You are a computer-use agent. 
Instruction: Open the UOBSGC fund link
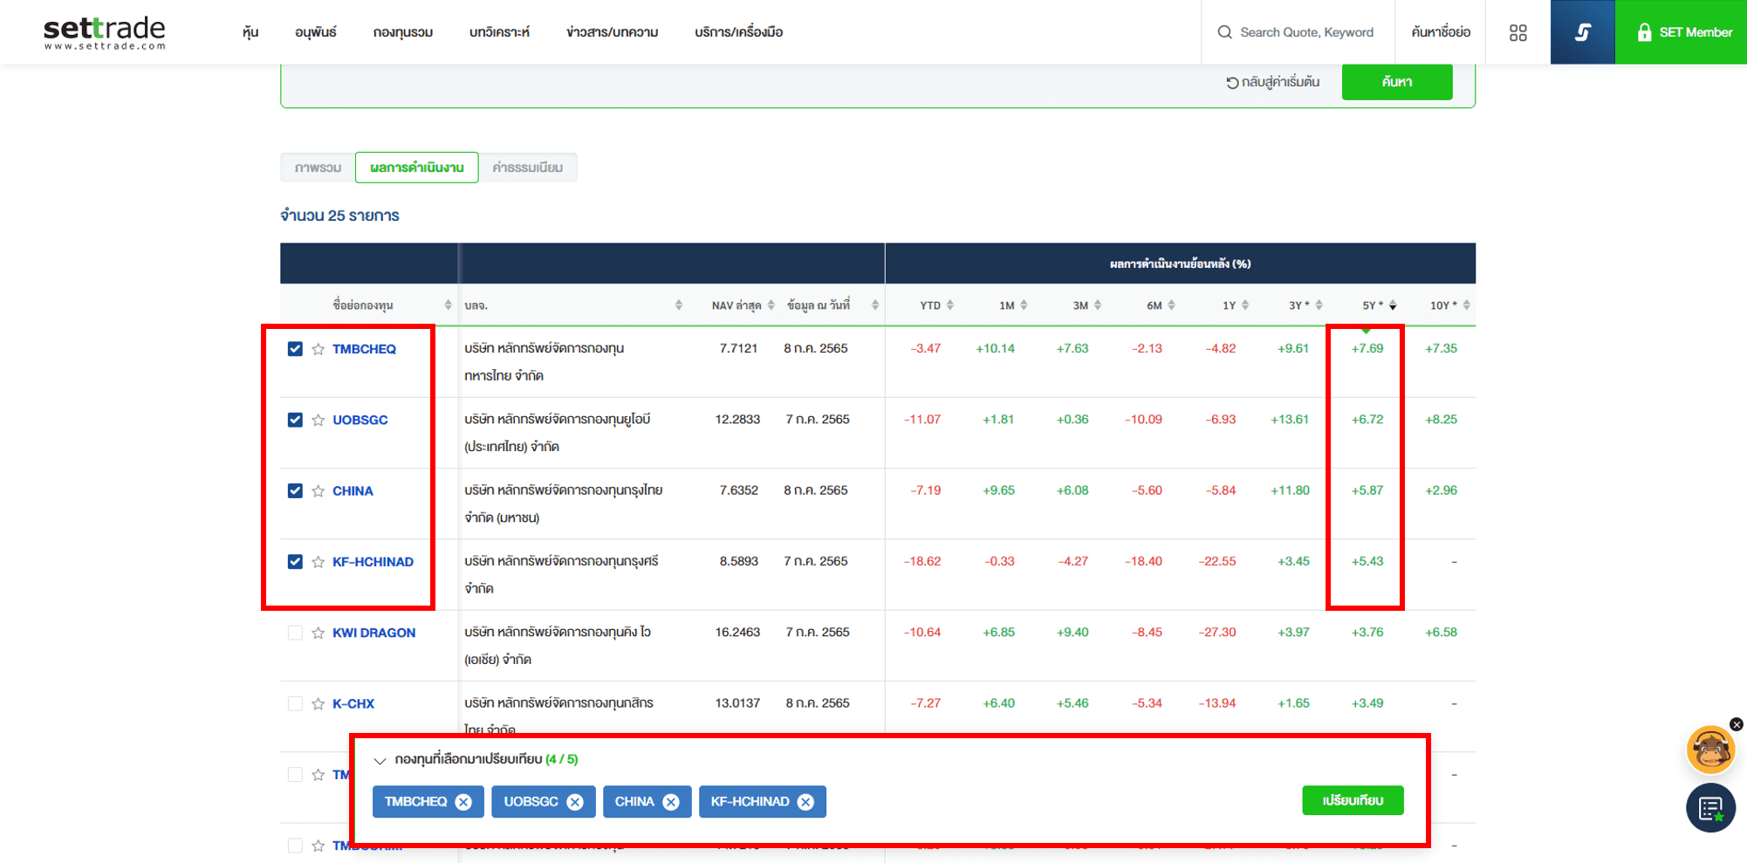[x=360, y=420]
